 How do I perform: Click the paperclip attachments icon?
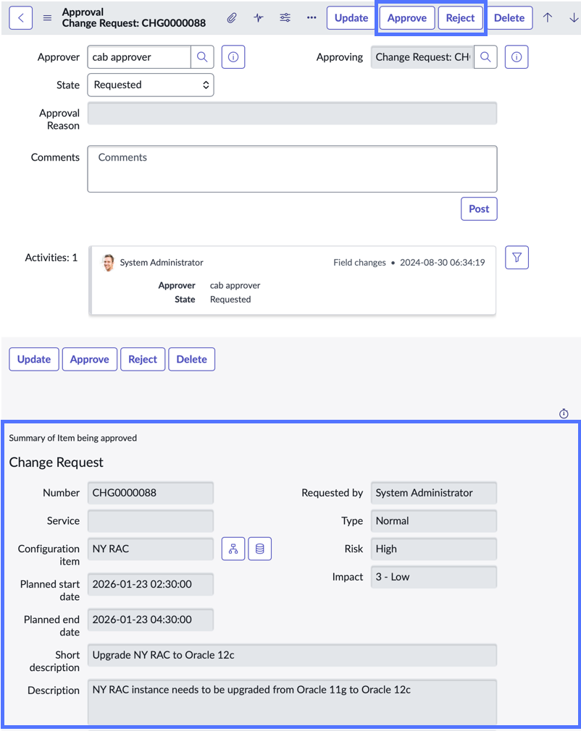coord(232,18)
